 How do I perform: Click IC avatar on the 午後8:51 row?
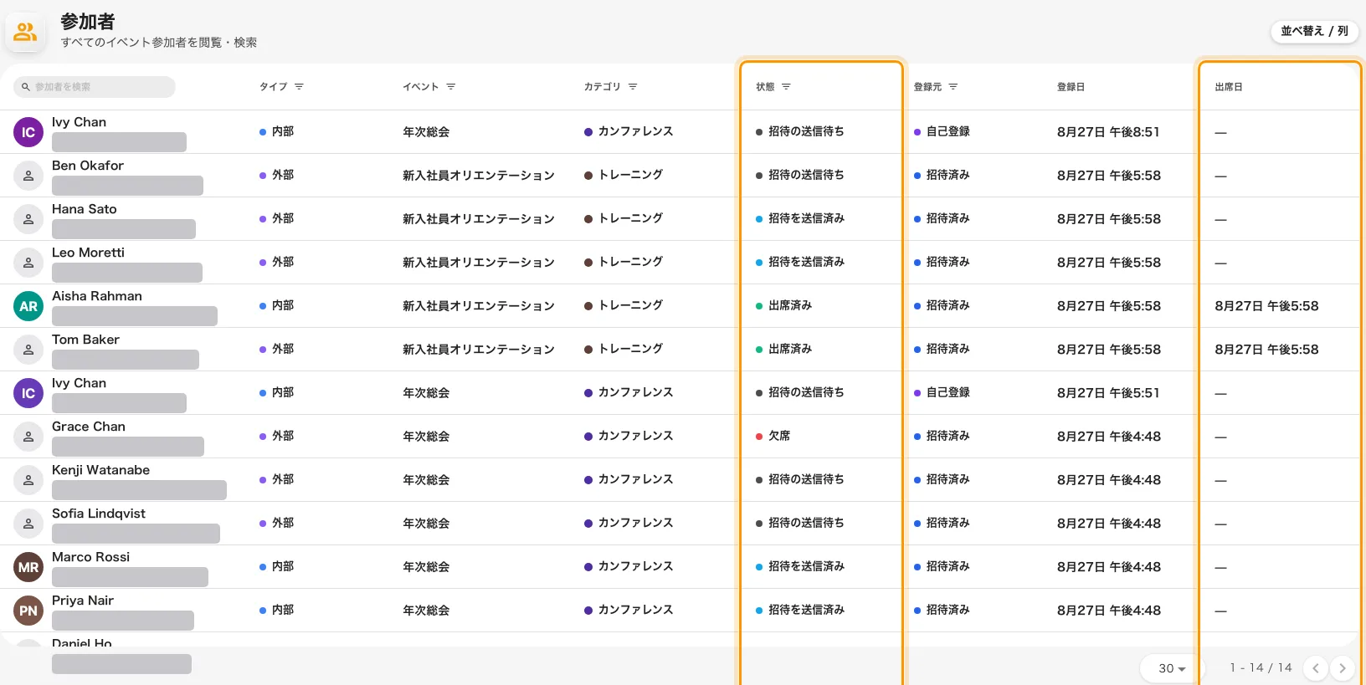pos(28,132)
